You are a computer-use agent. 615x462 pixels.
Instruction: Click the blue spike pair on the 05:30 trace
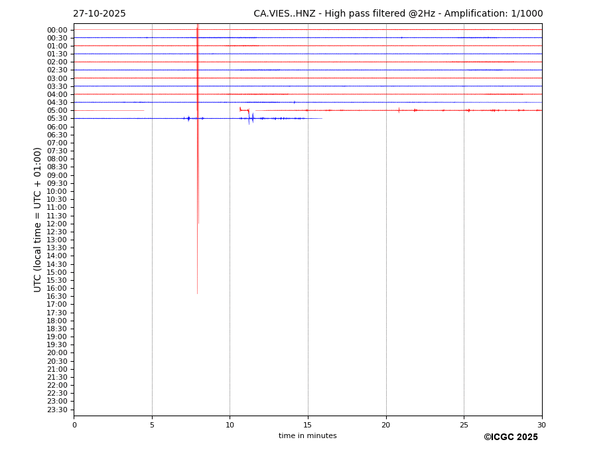coord(251,119)
